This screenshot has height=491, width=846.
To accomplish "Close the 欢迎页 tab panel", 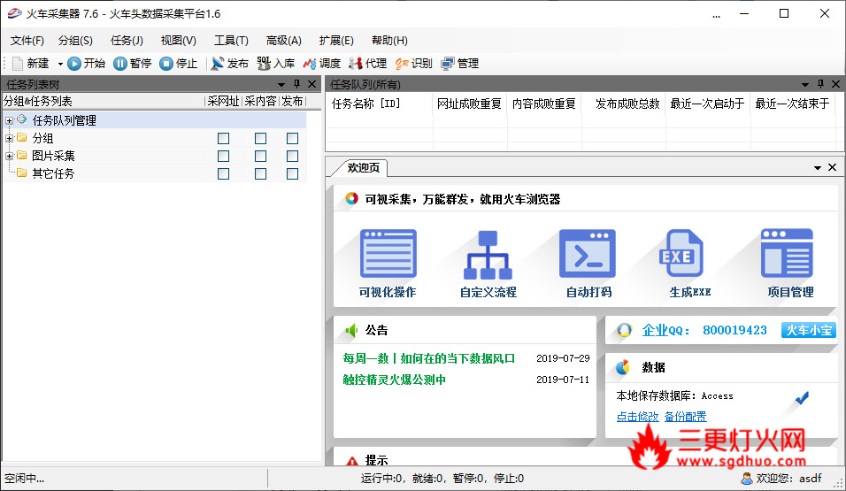I will [x=833, y=167].
